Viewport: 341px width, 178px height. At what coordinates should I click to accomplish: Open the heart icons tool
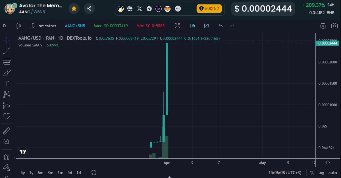tap(7, 116)
